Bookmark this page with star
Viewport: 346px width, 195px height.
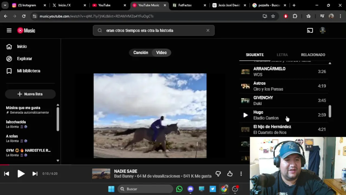coord(273,16)
